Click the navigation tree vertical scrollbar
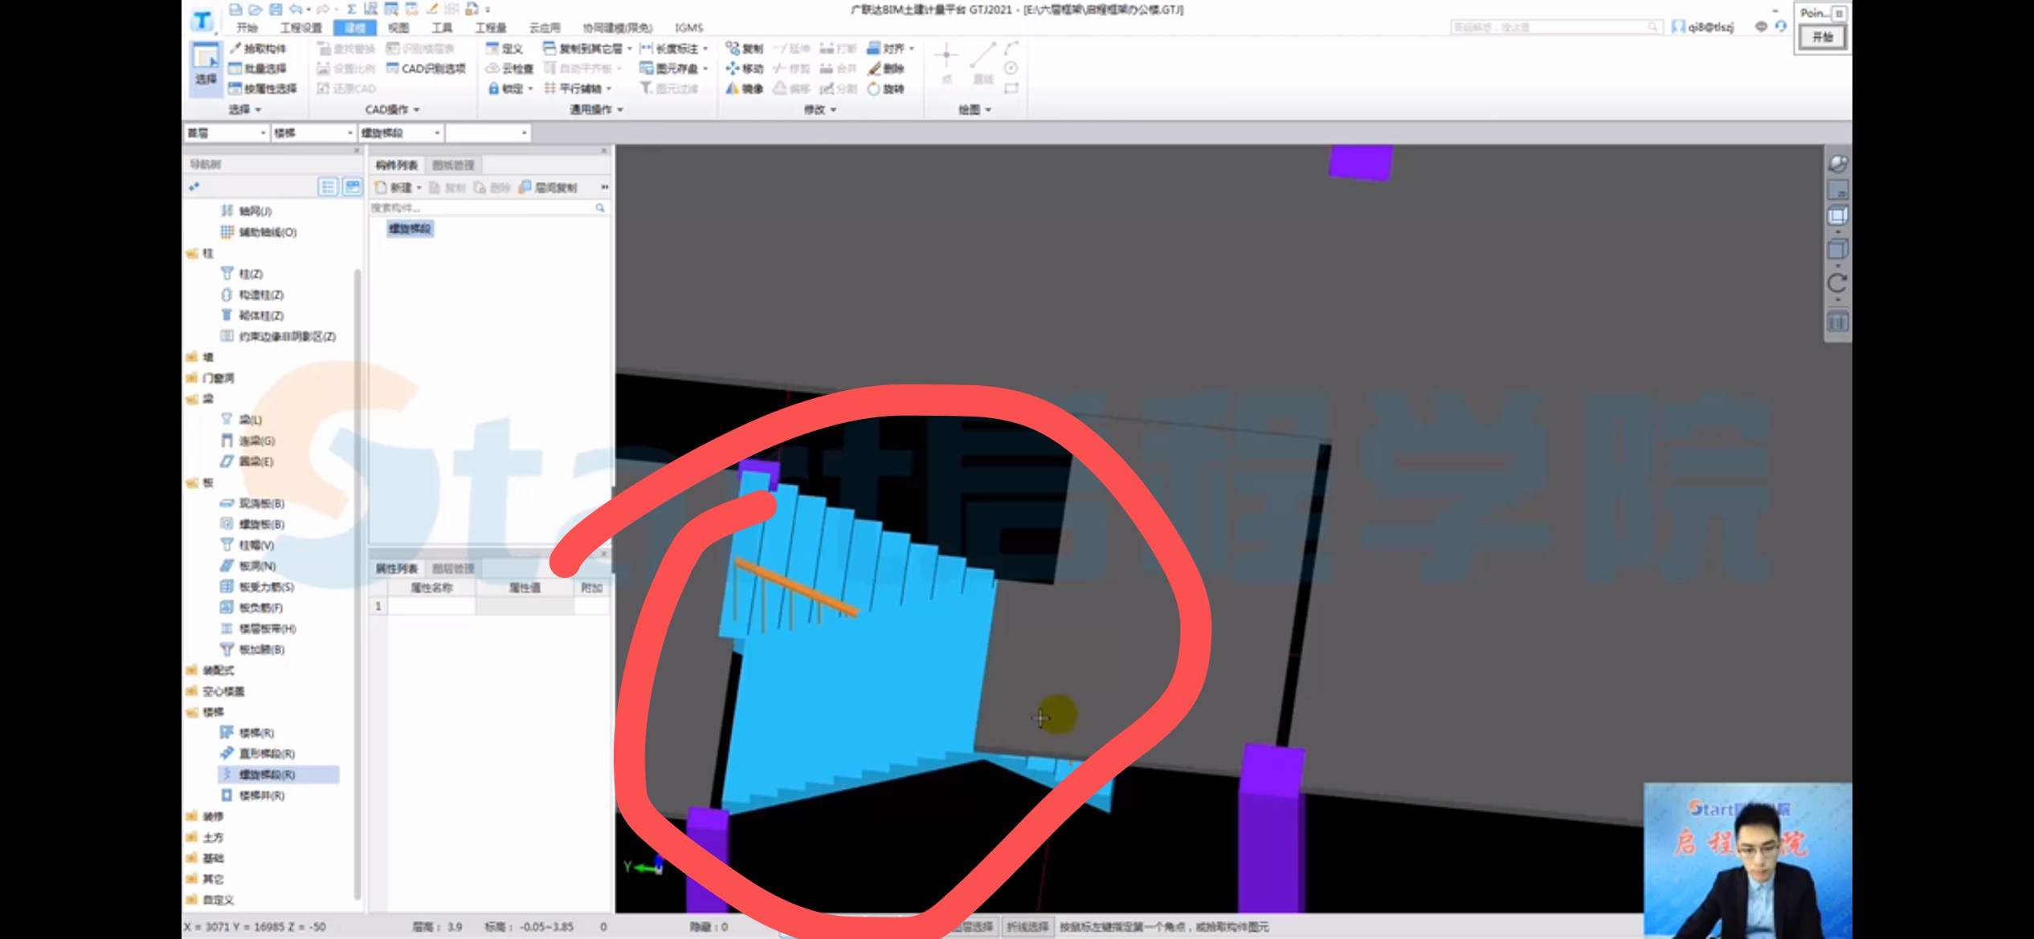Screen dimensions: 2034x939 coord(357,584)
